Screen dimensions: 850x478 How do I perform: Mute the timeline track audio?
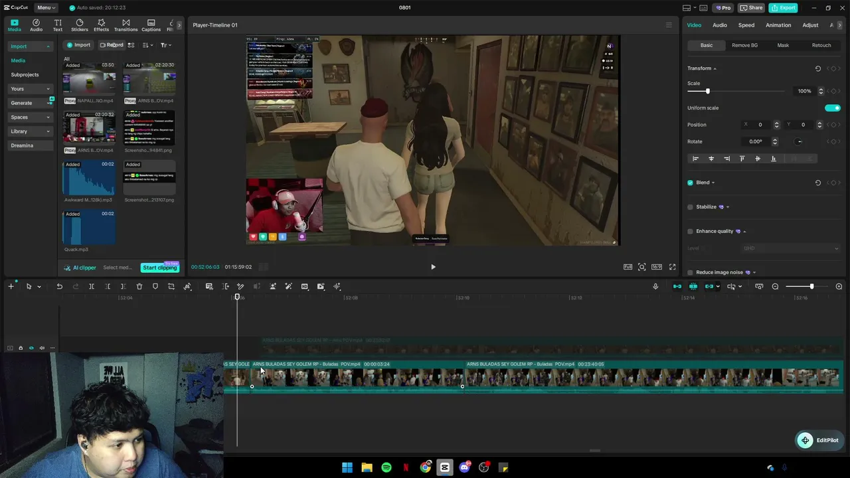coord(42,348)
